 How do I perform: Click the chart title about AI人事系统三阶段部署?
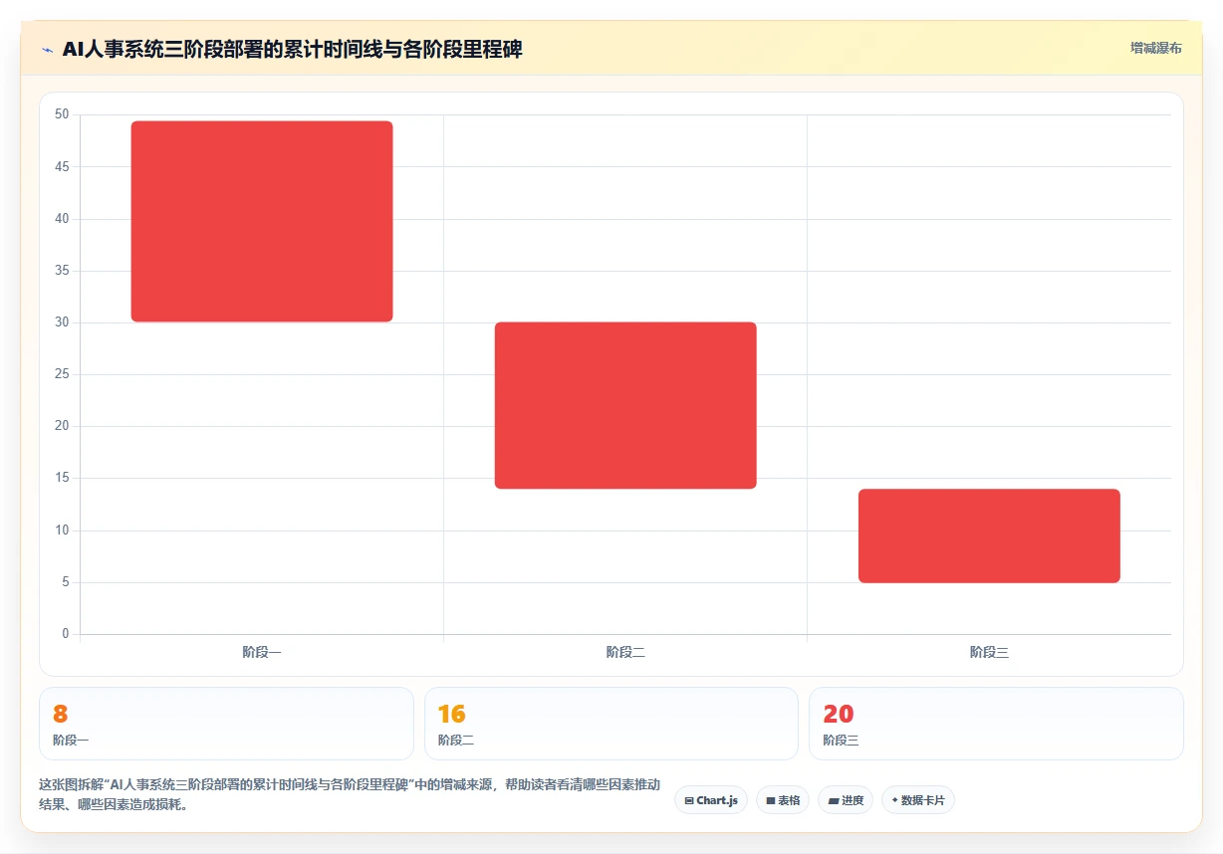[x=292, y=49]
